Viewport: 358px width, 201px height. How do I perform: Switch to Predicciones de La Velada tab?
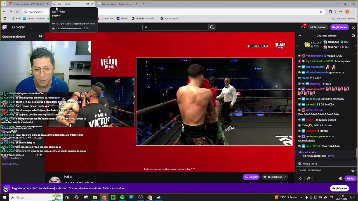pyautogui.click(x=29, y=4)
